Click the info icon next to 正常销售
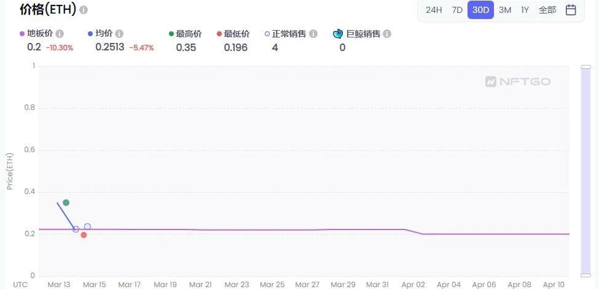Image resolution: width=599 pixels, height=289 pixels. point(313,34)
